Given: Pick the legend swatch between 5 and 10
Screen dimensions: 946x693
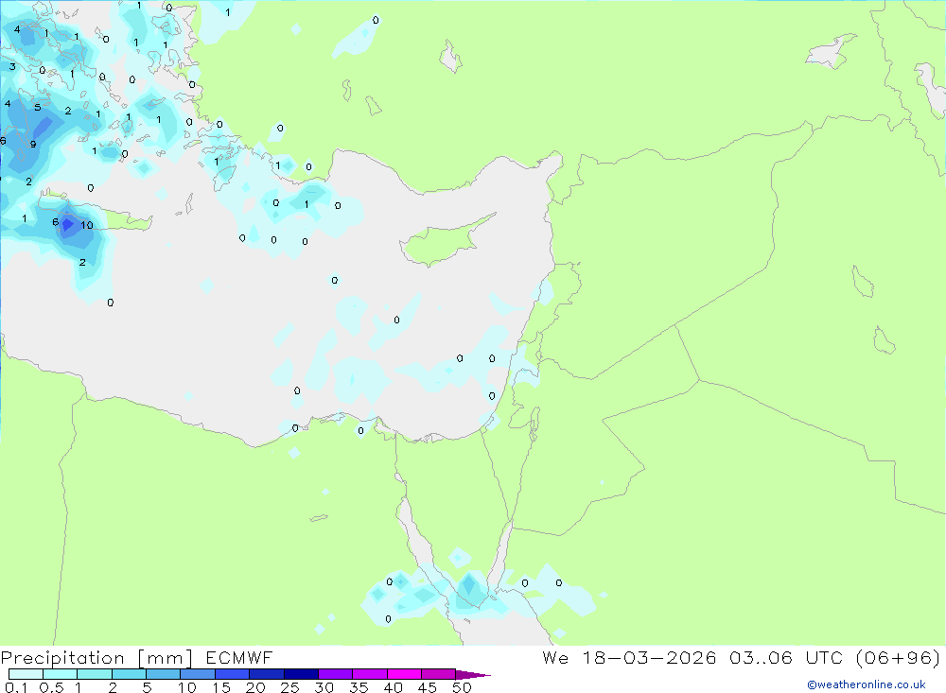Looking at the screenshot, I should pos(163,674).
